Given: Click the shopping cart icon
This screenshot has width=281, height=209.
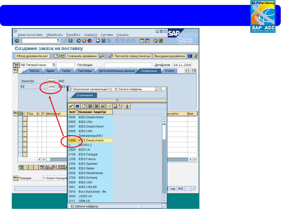Looking at the screenshot, I should (x=16, y=65).
